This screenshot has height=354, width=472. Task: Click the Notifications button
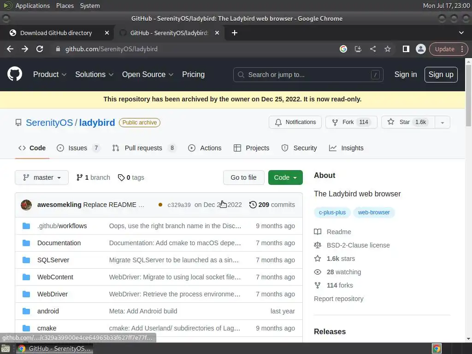295,122
